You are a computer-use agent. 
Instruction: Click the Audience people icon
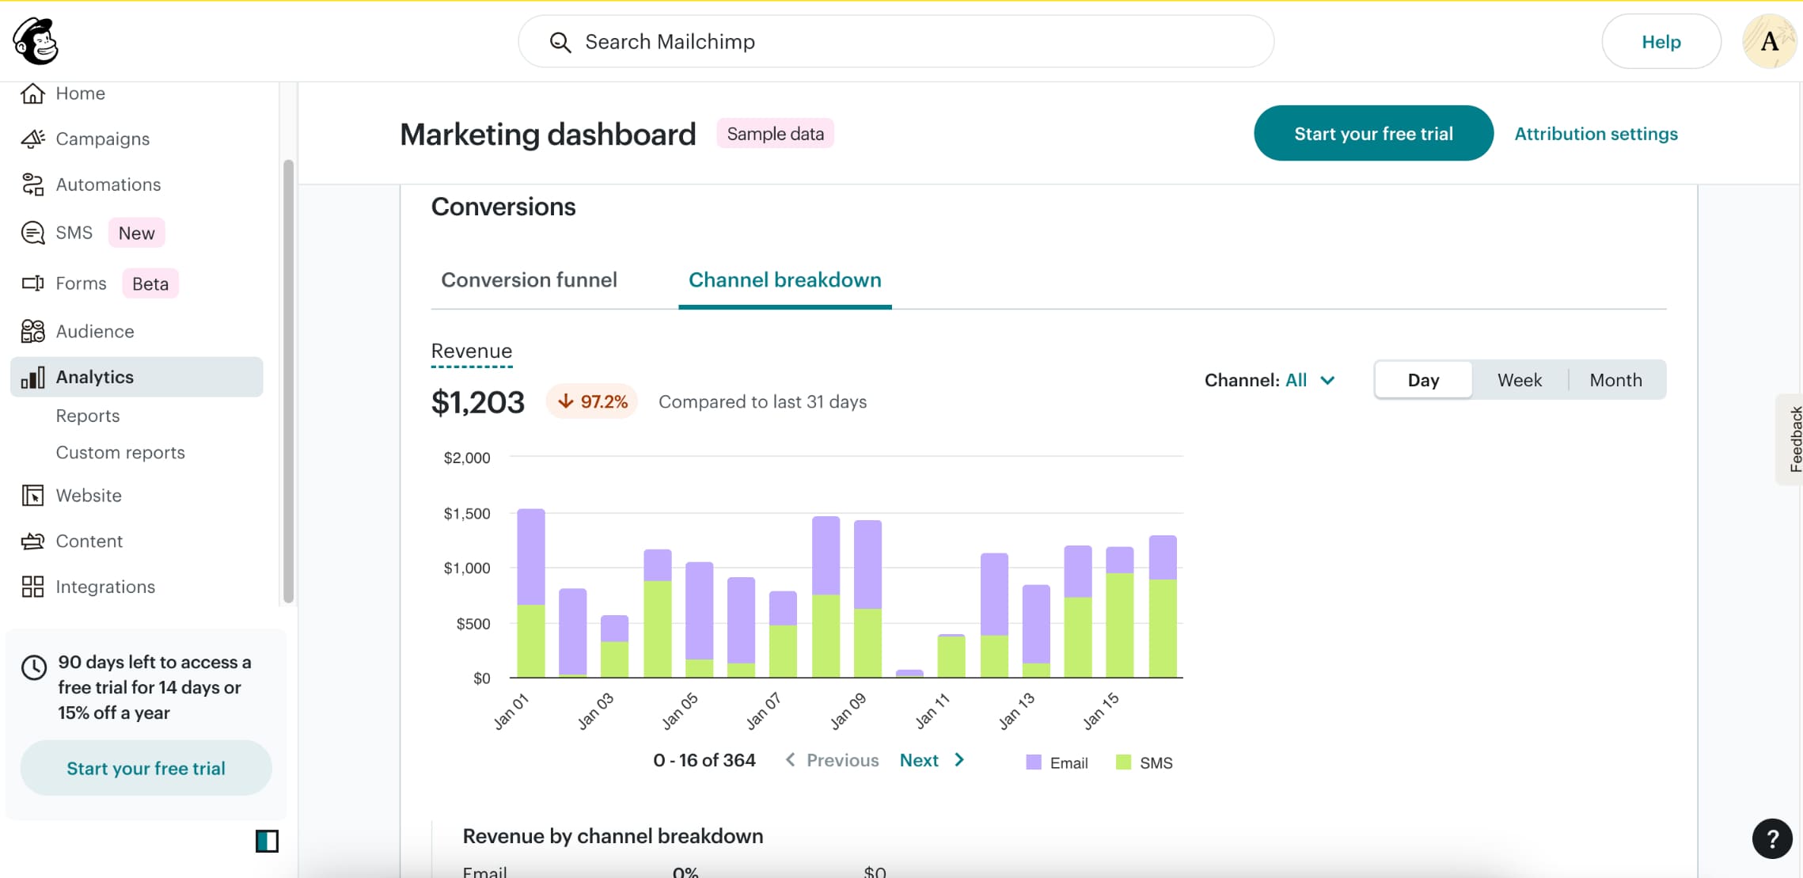[x=32, y=331]
